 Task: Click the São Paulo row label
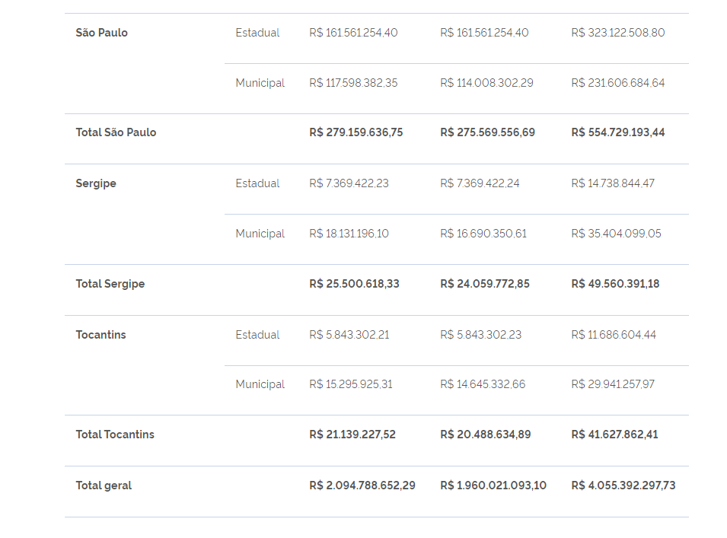click(101, 33)
